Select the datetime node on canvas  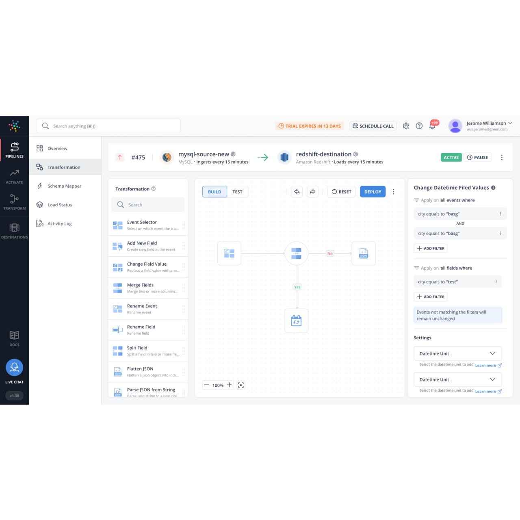click(297, 321)
